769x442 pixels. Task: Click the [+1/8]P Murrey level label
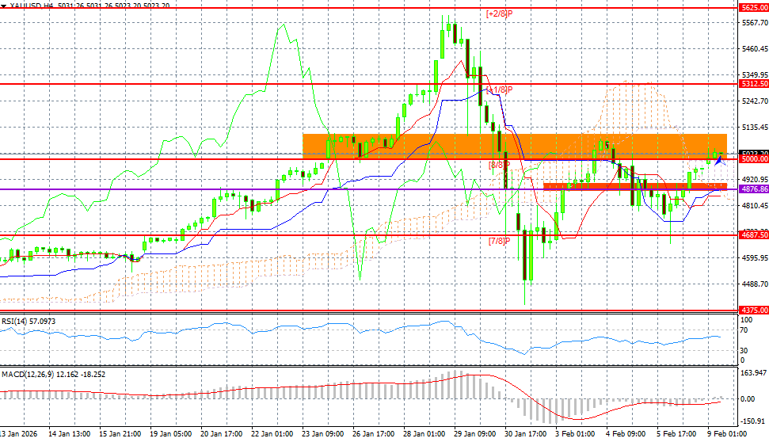(x=499, y=90)
